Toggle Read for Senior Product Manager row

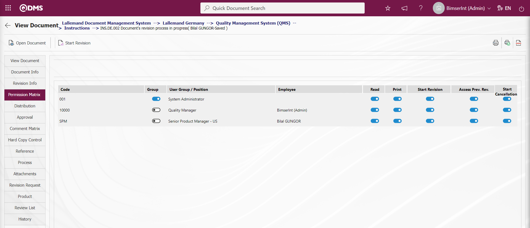375,121
